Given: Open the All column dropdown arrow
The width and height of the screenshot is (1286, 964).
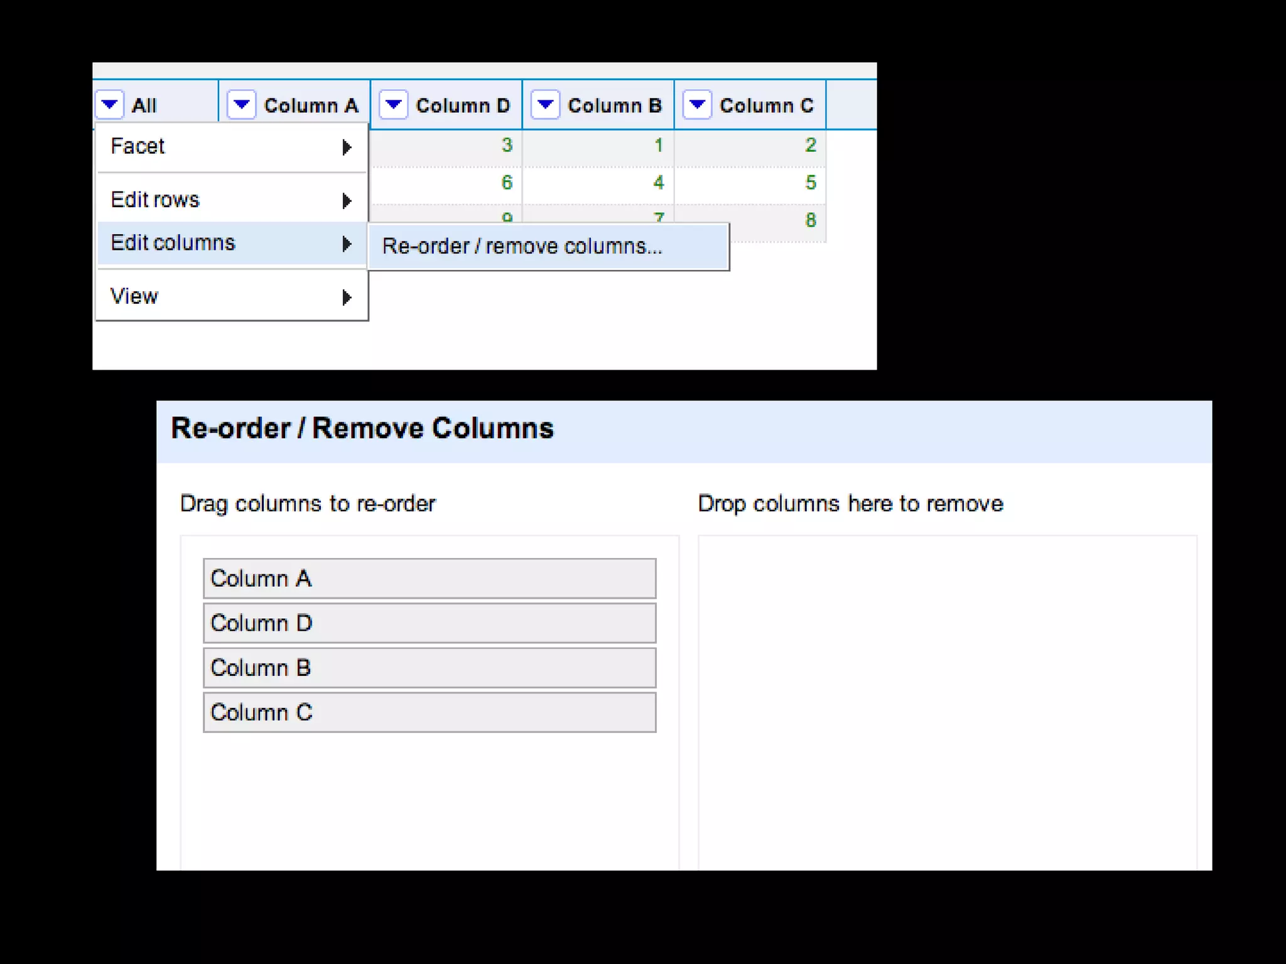Looking at the screenshot, I should pyautogui.click(x=110, y=104).
